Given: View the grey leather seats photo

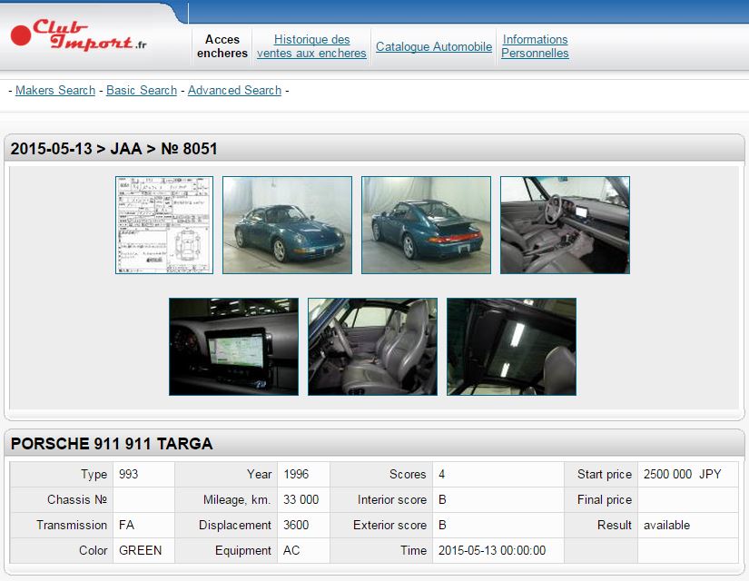Looking at the screenshot, I should 372,347.
